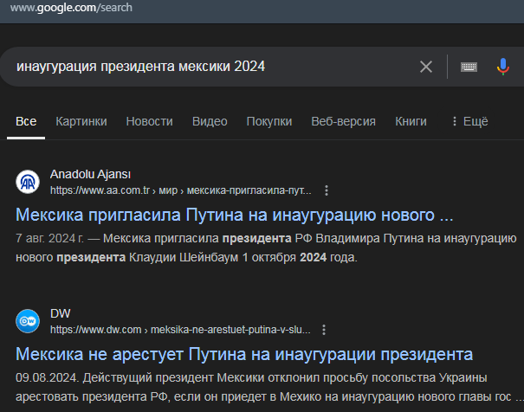Screen dimensions: 524x412
Task: Open the Anadolu Ajansı result options menu
Action: pos(327,190)
